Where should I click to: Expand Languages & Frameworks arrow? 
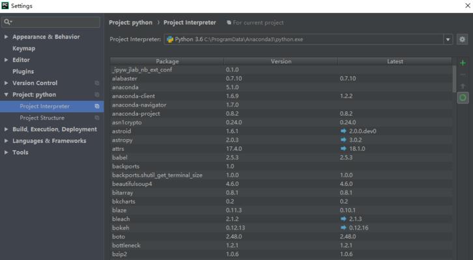click(x=6, y=141)
